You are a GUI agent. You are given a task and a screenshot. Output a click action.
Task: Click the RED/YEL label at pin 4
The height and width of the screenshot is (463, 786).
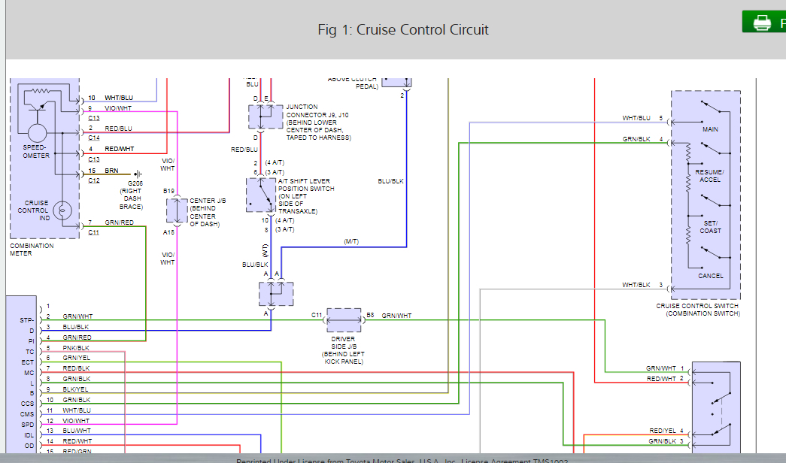pyautogui.click(x=662, y=431)
